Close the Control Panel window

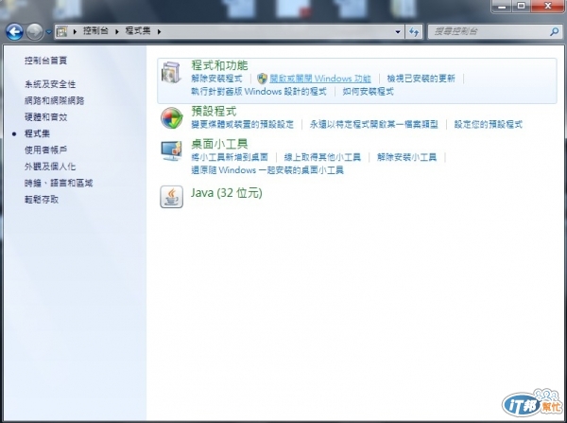click(548, 6)
